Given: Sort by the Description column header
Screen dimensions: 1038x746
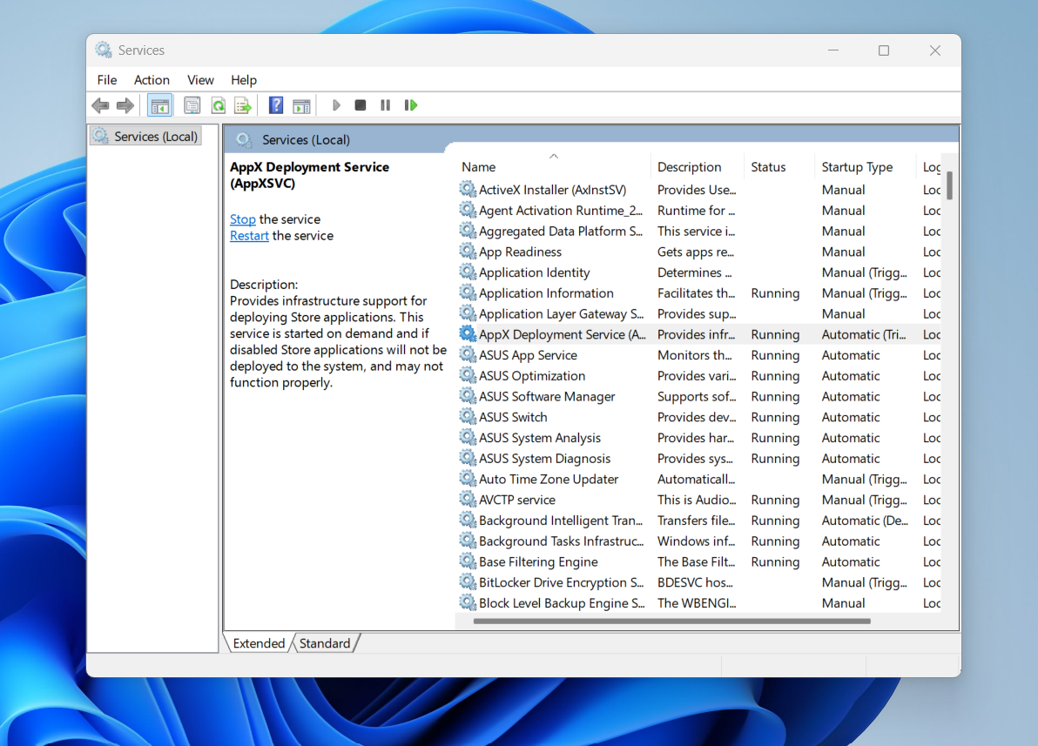Looking at the screenshot, I should pos(697,167).
